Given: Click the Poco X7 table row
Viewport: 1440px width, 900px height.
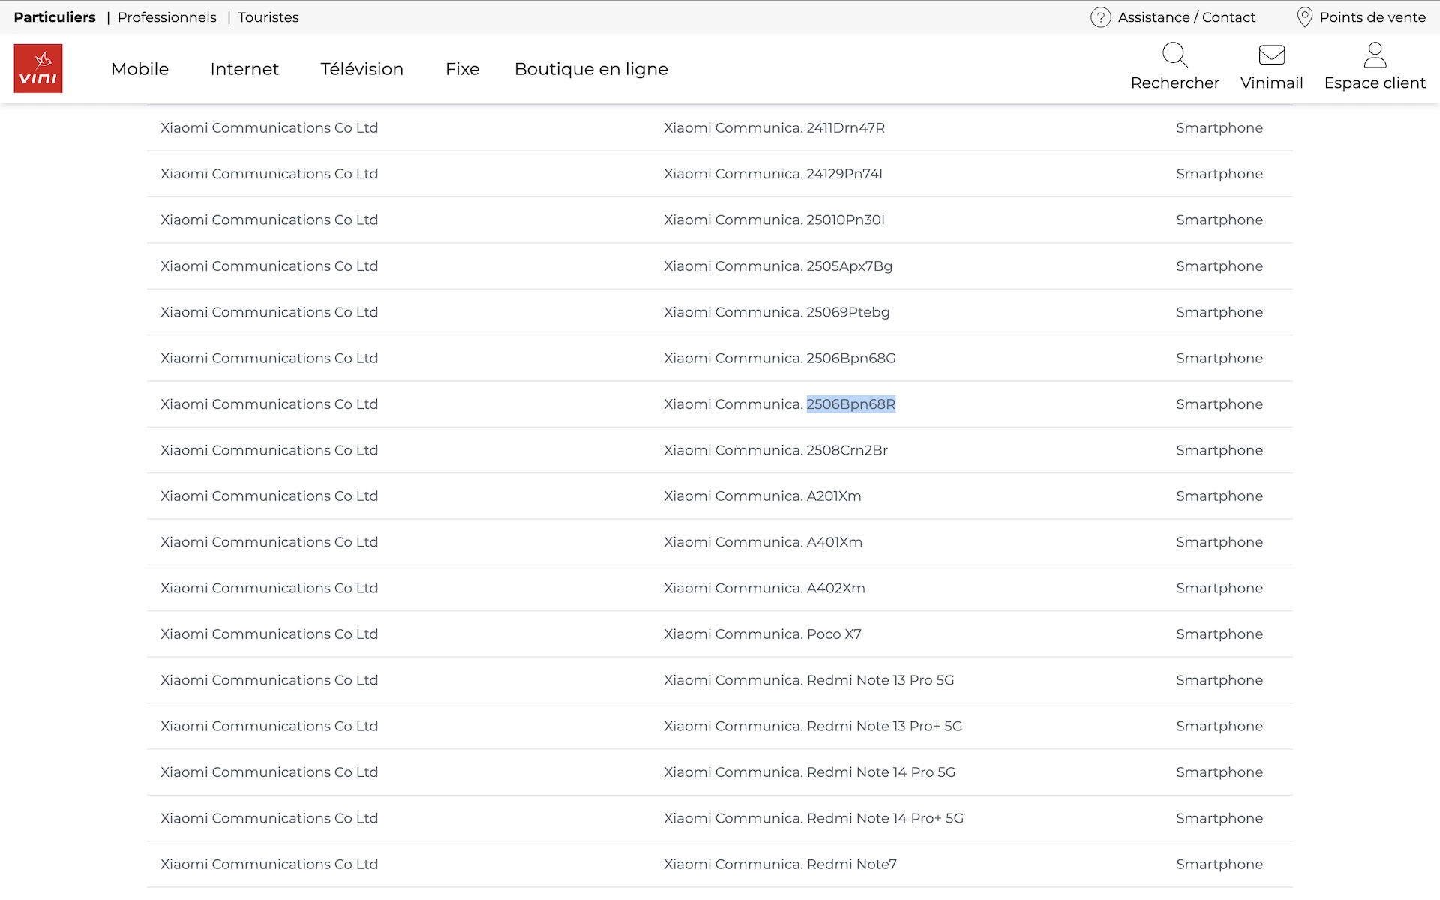Looking at the screenshot, I should coord(762,634).
